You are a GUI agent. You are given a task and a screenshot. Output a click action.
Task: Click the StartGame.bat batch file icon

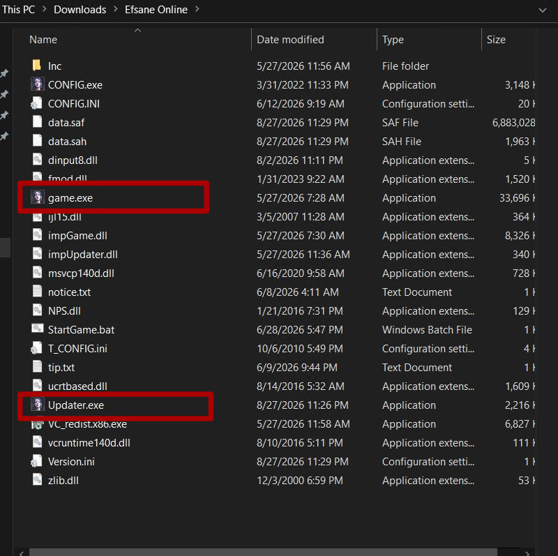(38, 329)
